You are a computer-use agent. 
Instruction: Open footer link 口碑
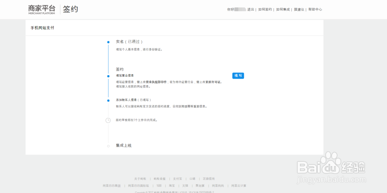tap(192, 179)
